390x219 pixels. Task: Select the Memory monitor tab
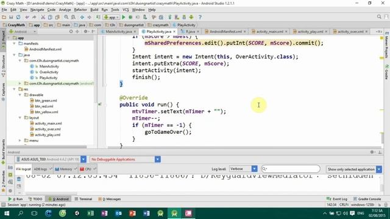click(66, 169)
